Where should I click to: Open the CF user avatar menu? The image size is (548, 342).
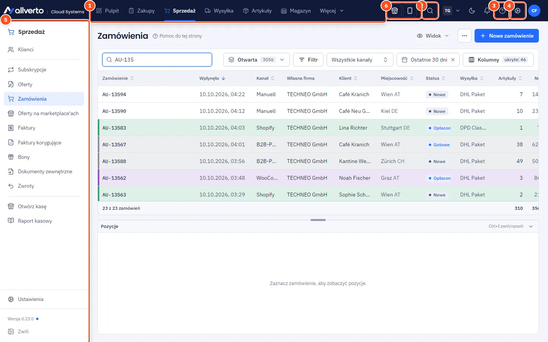(534, 11)
